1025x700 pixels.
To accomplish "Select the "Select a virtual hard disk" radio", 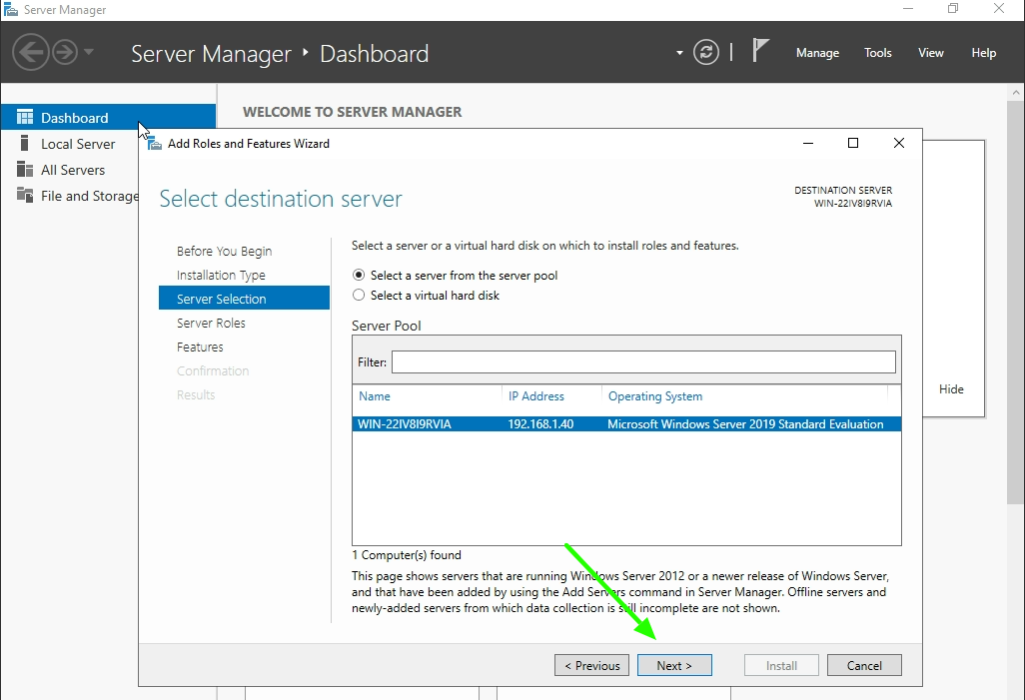I will click(359, 295).
